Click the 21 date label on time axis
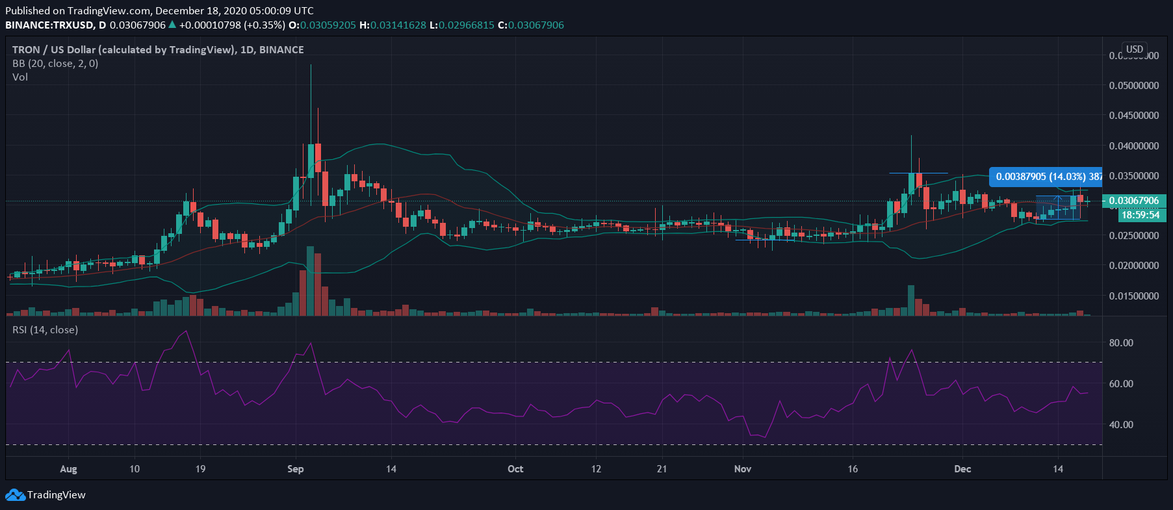Screen dimensions: 1173x510 (662, 469)
